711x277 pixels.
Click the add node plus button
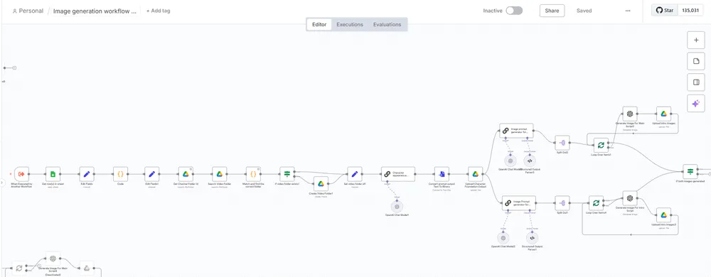[696, 40]
